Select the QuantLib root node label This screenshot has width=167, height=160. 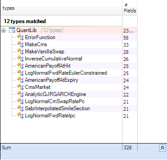point(26,30)
